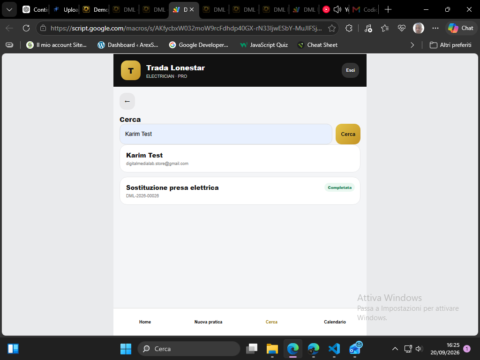The image size is (480, 360).
Task: Open Visual Studio Code from taskbar
Action: click(334, 349)
